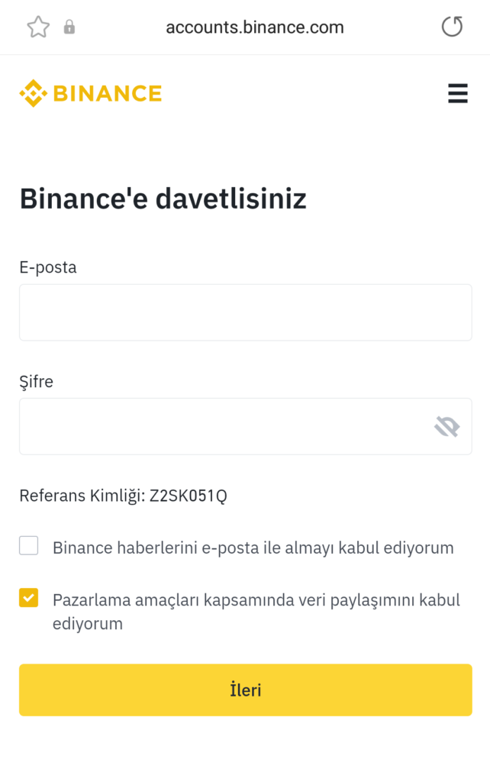The image size is (490, 782).
Task: Click the bookmark star icon
Action: [x=38, y=27]
